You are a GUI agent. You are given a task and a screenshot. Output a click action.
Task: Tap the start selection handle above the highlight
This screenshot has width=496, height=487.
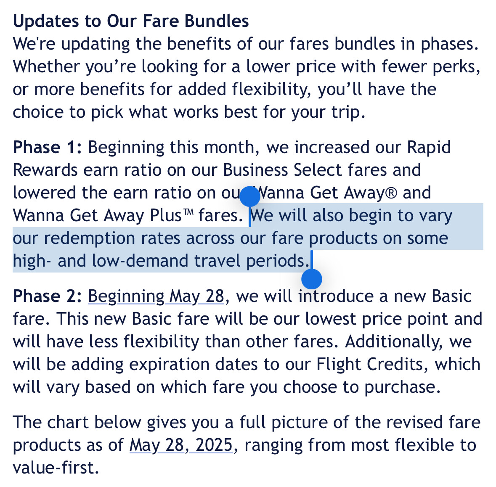(x=251, y=197)
